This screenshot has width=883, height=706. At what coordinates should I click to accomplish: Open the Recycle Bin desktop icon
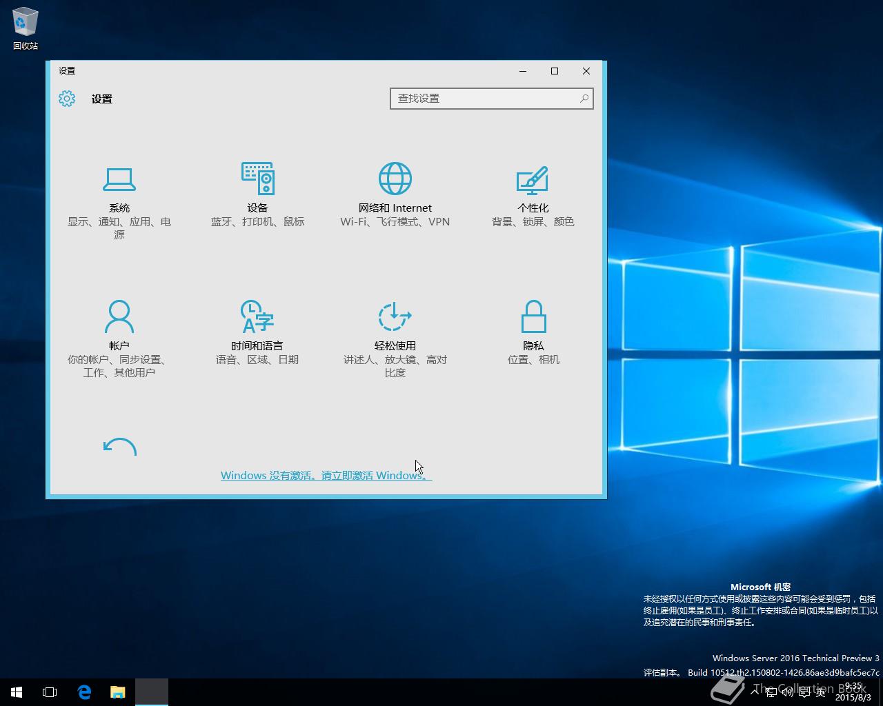[x=26, y=29]
